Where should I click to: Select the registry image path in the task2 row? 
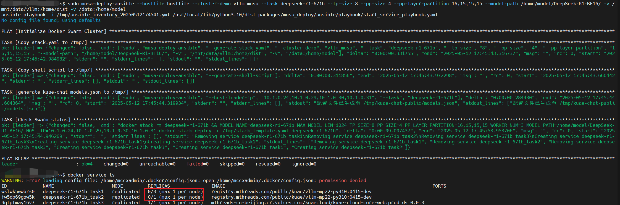291,197
